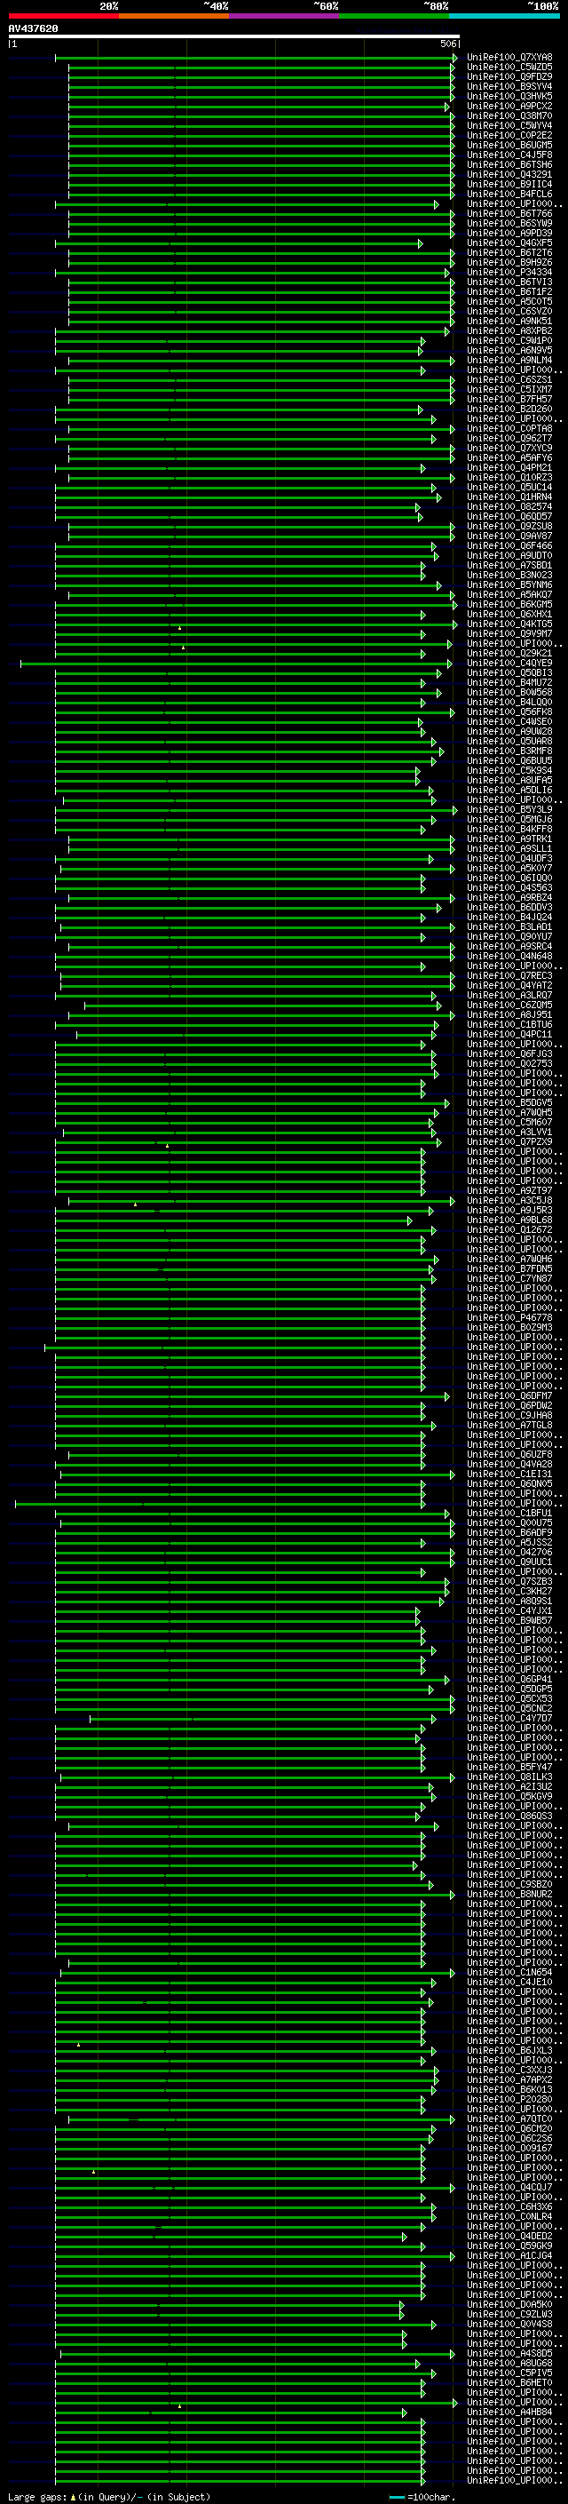
Task: Click UniRef100_A9BL68 label
Action: click(509, 1220)
